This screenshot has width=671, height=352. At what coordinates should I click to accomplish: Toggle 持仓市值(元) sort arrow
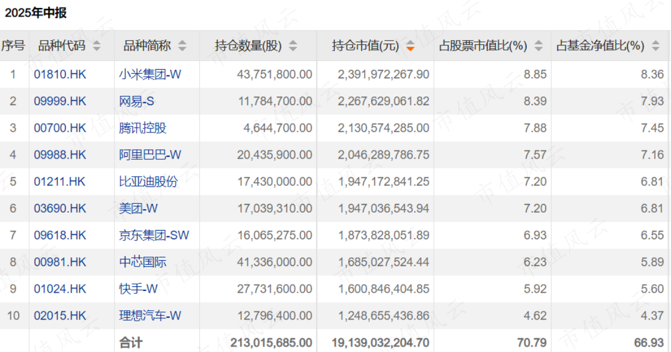(411, 46)
